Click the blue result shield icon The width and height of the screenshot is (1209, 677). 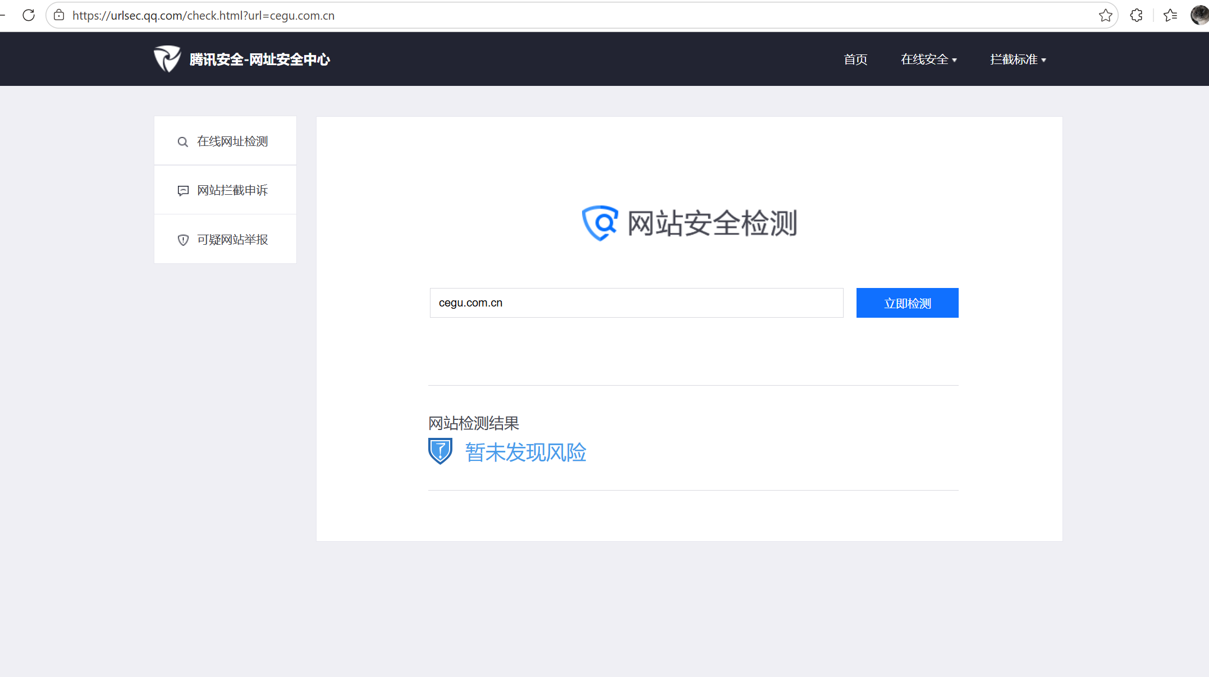440,451
